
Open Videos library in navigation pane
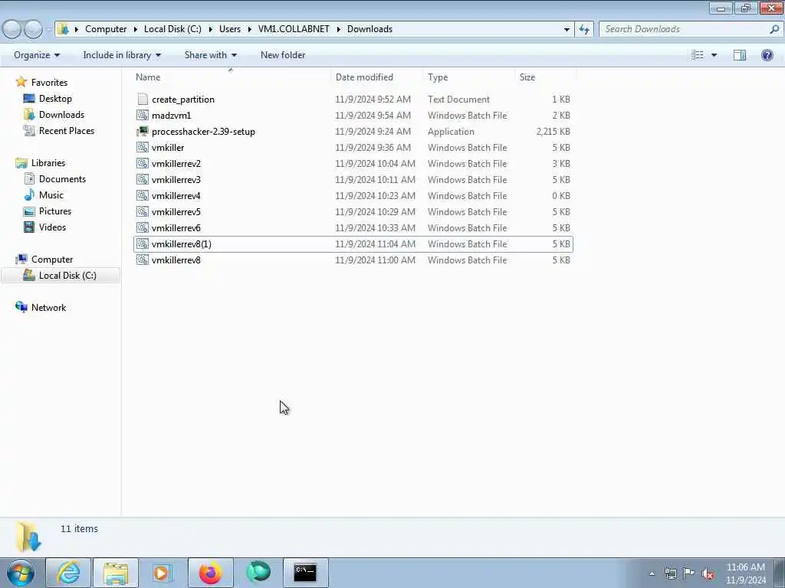tap(52, 227)
